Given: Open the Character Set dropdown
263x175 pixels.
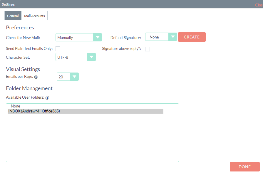Looking at the screenshot, I should pos(76,57).
